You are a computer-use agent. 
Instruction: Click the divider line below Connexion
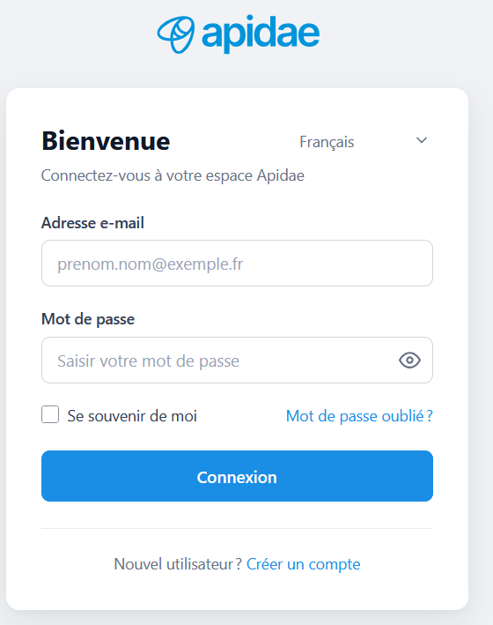[x=237, y=529]
